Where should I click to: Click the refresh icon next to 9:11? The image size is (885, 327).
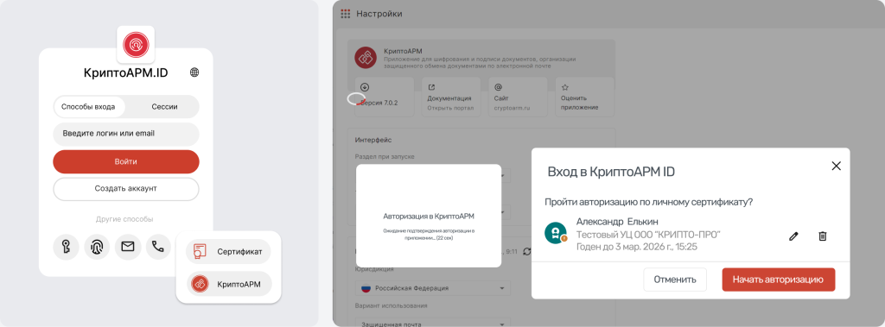(527, 251)
